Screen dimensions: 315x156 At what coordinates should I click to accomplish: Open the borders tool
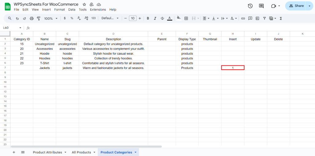coord(186,18)
